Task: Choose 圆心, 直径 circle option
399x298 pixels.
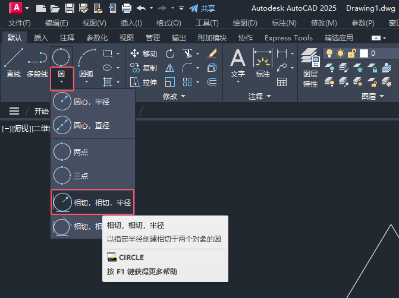Action: (93, 125)
